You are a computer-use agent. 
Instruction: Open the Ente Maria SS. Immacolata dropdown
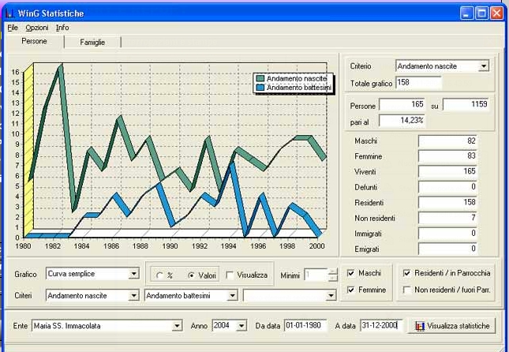pos(177,326)
